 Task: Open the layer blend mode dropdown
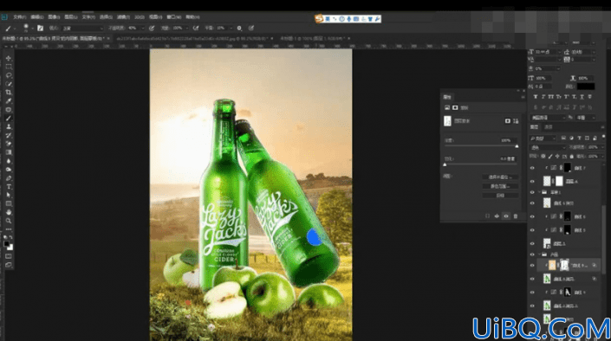[x=548, y=147]
